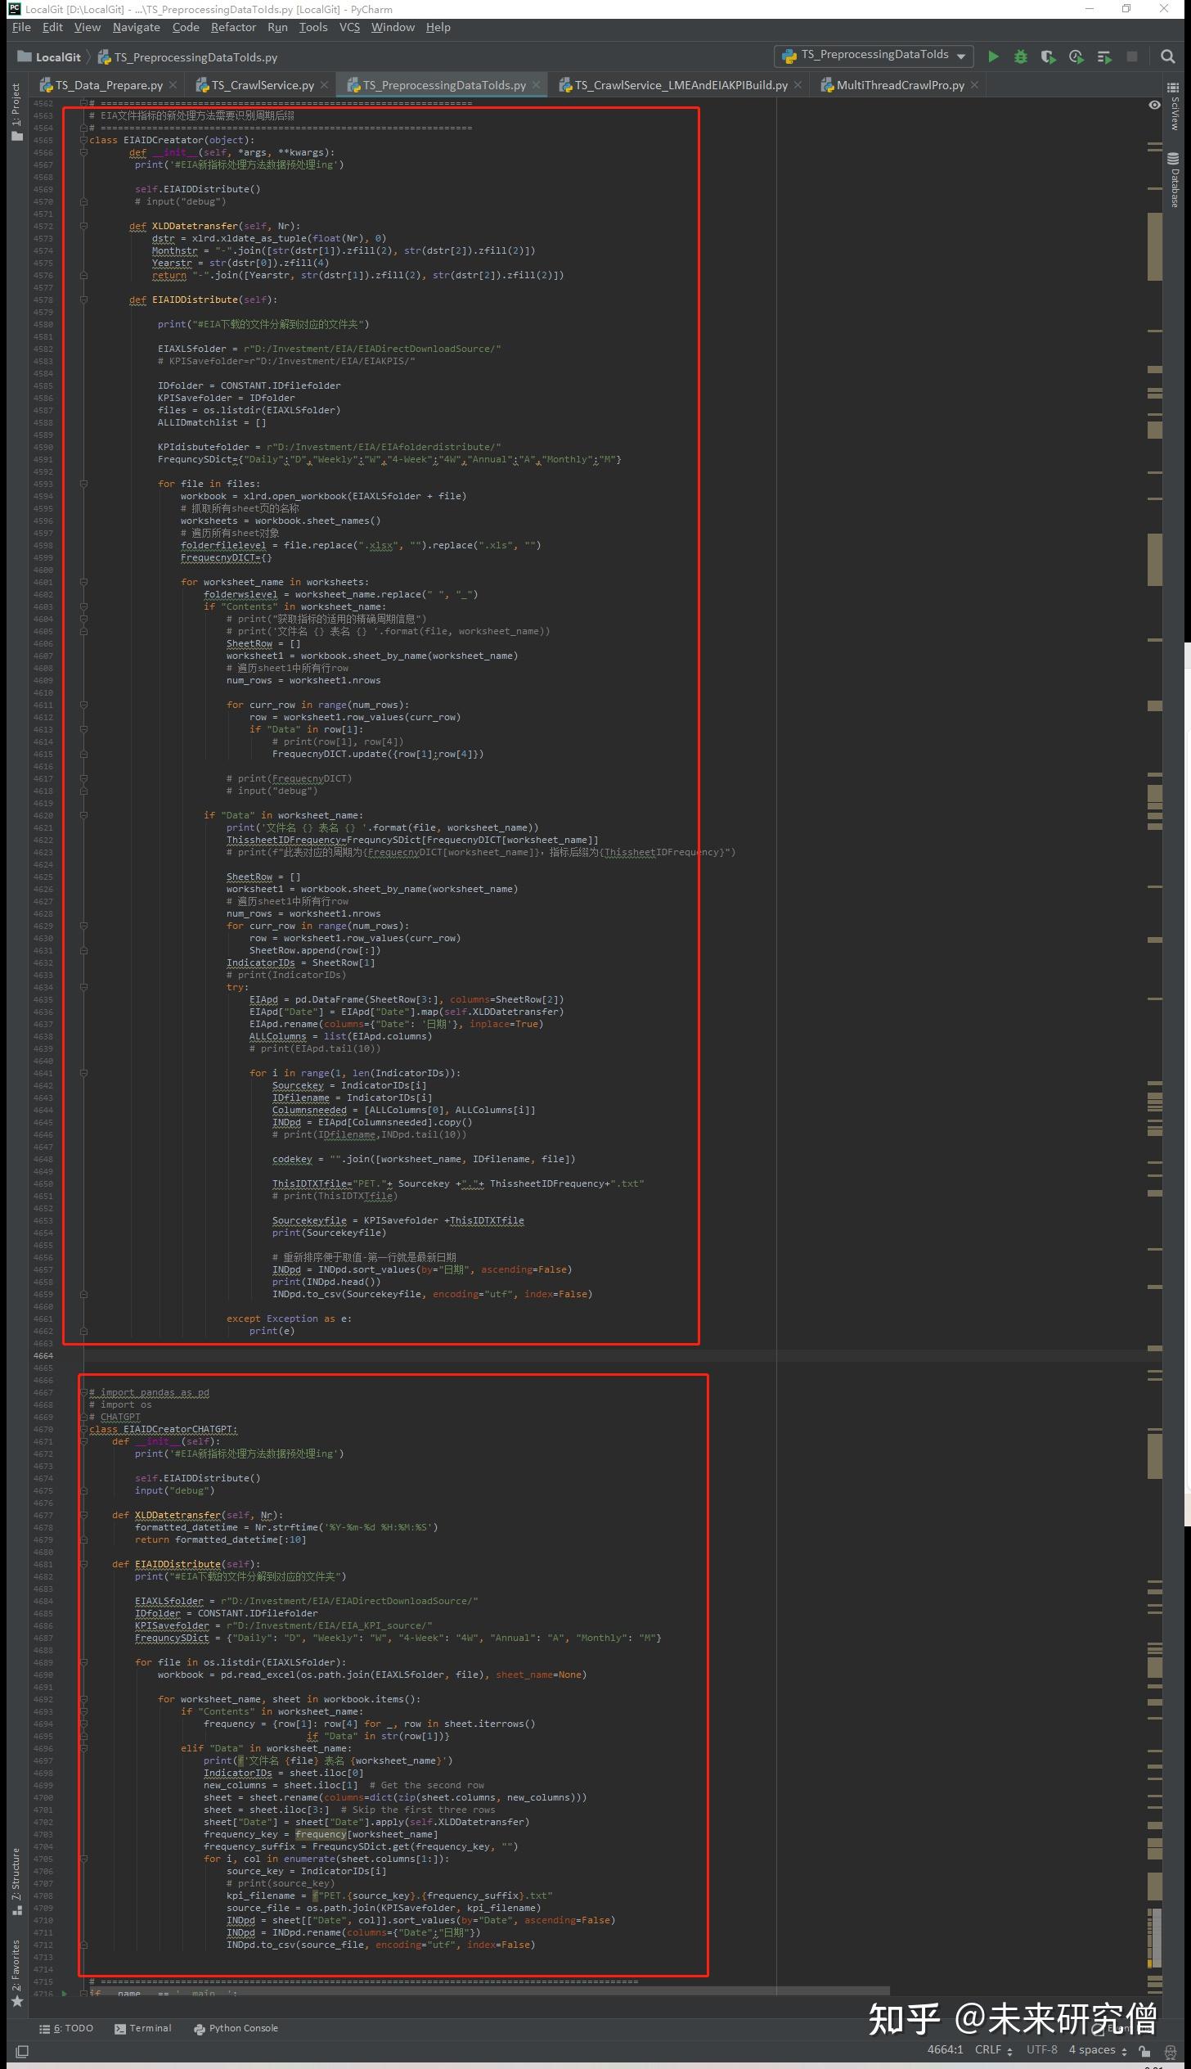Open the Navigate menu
The image size is (1191, 2069).
[x=136, y=27]
